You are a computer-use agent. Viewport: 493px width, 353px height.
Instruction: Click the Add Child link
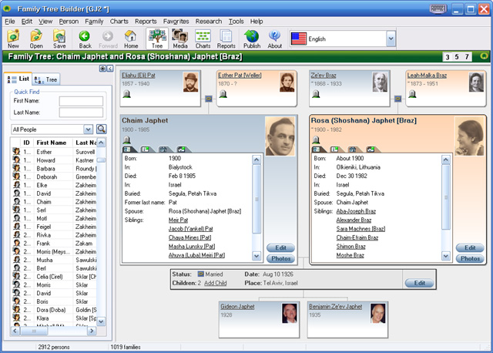point(215,284)
